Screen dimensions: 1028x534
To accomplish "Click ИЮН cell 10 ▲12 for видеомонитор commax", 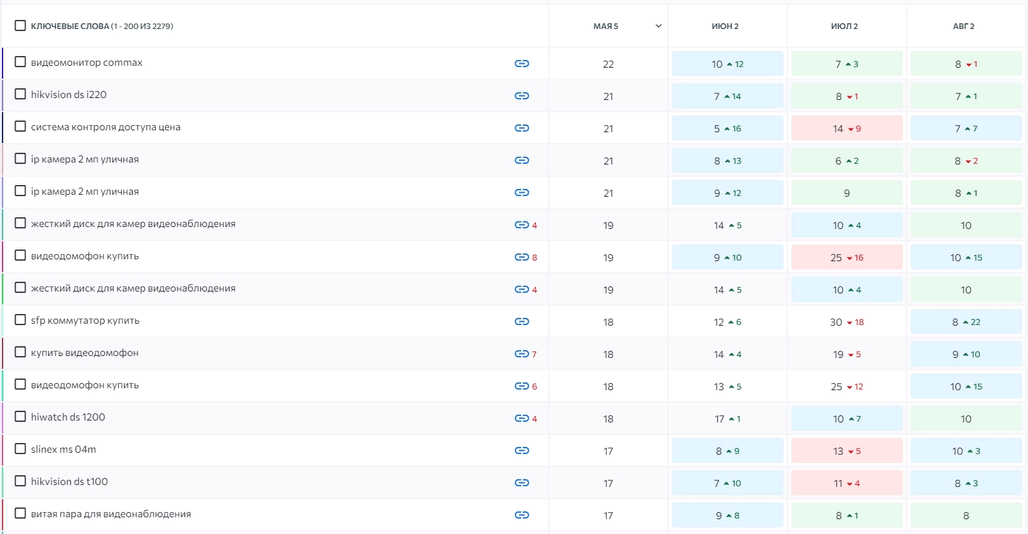I will [x=727, y=64].
